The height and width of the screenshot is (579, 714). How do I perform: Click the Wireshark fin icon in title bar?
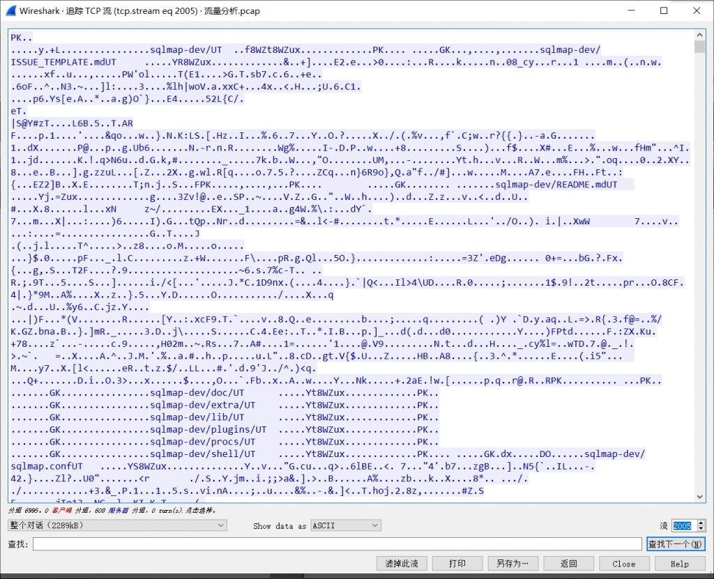(x=11, y=10)
